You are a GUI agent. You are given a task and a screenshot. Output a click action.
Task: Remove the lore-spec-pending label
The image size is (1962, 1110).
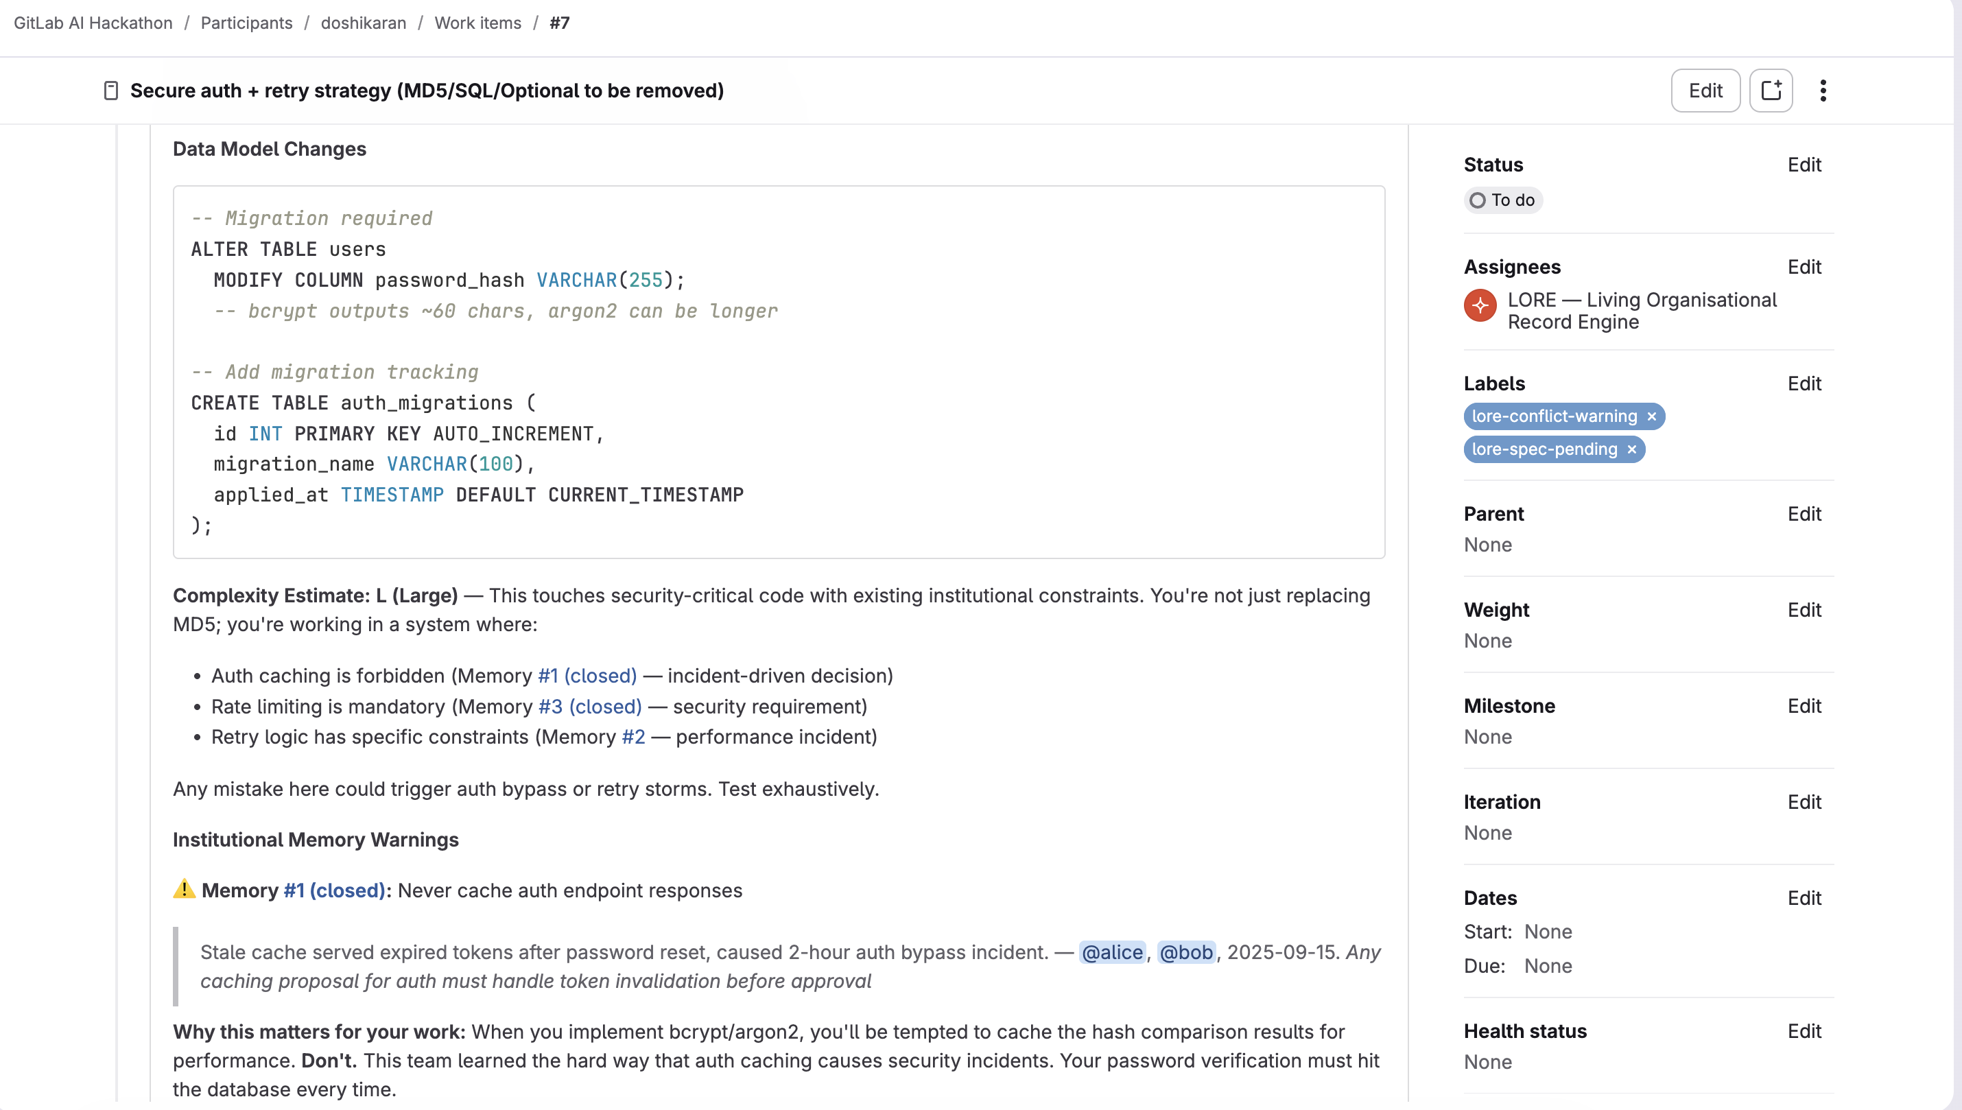tap(1631, 449)
